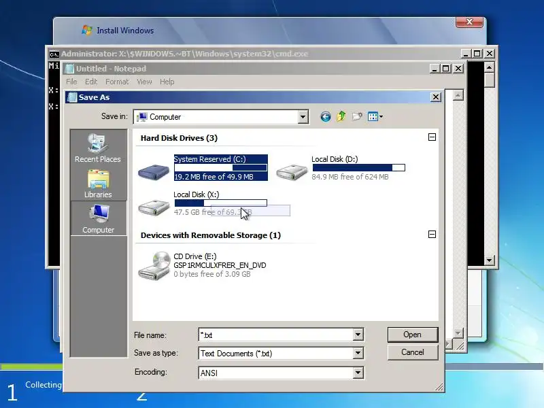The height and width of the screenshot is (408, 544).
Task: Click the Notepad icon in Untitled - Notepad title
Action: [69, 69]
